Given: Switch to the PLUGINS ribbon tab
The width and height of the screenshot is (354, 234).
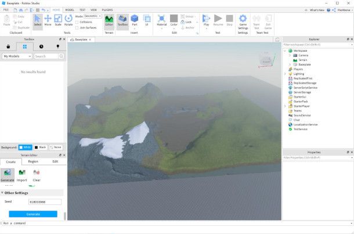Looking at the screenshot, I should click(x=107, y=10).
